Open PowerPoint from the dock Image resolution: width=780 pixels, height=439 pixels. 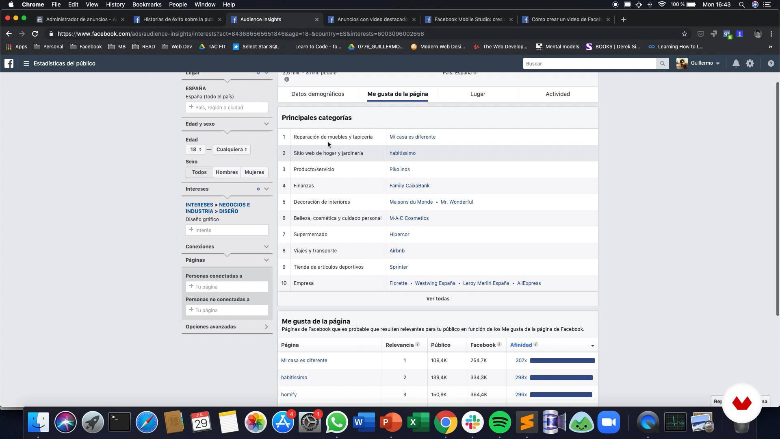coord(391,422)
